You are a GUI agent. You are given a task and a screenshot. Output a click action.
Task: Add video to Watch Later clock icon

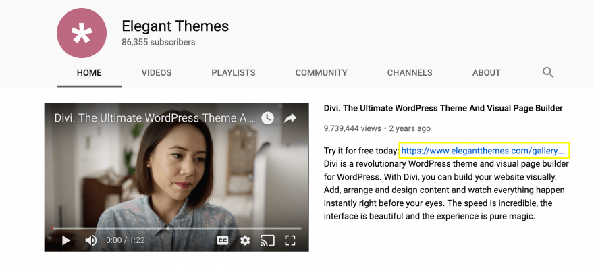(267, 118)
